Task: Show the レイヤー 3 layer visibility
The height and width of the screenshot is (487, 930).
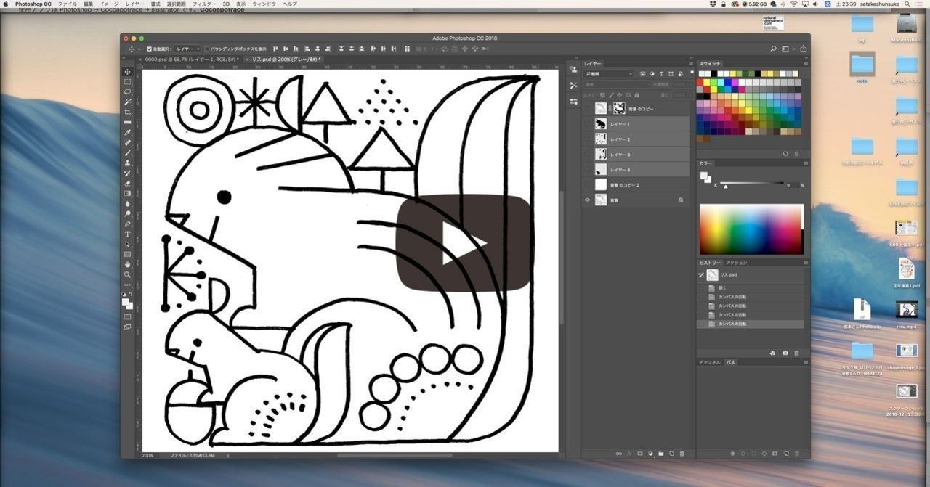Action: click(588, 155)
